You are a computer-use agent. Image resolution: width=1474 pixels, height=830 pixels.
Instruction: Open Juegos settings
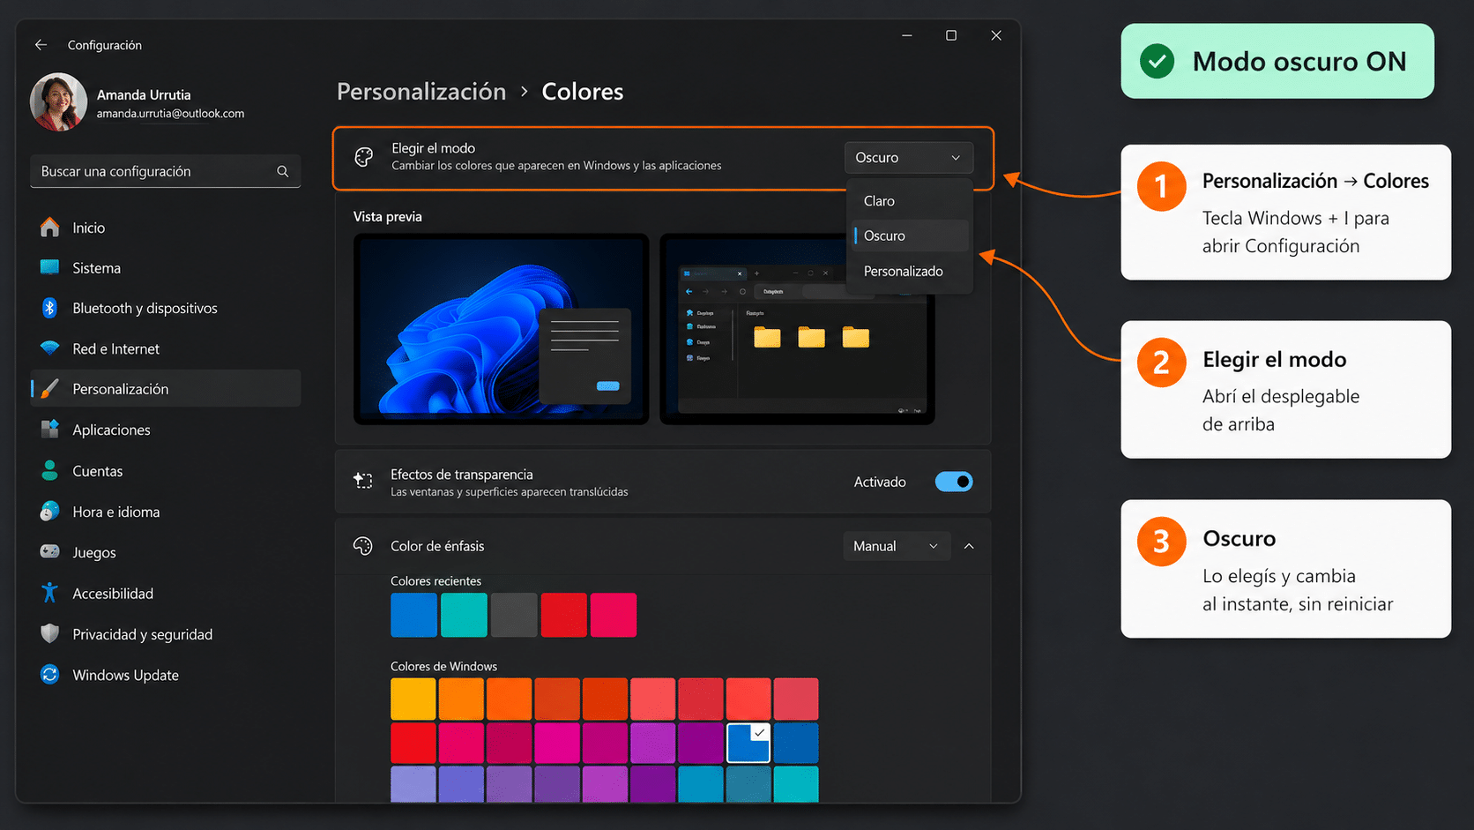166,552
